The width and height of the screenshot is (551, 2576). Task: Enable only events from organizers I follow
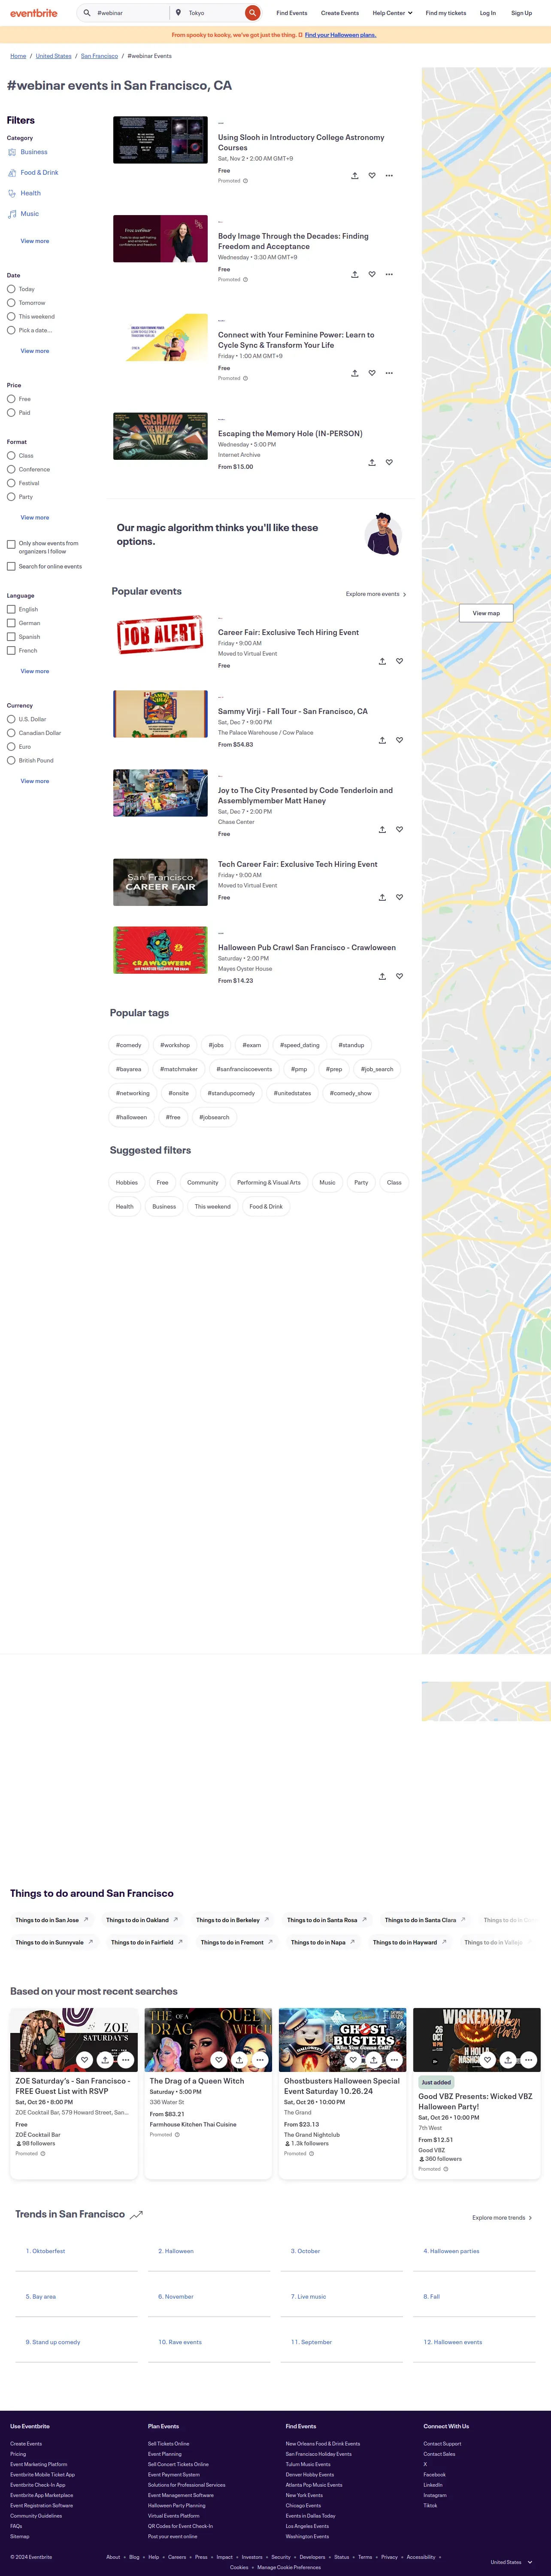11,545
